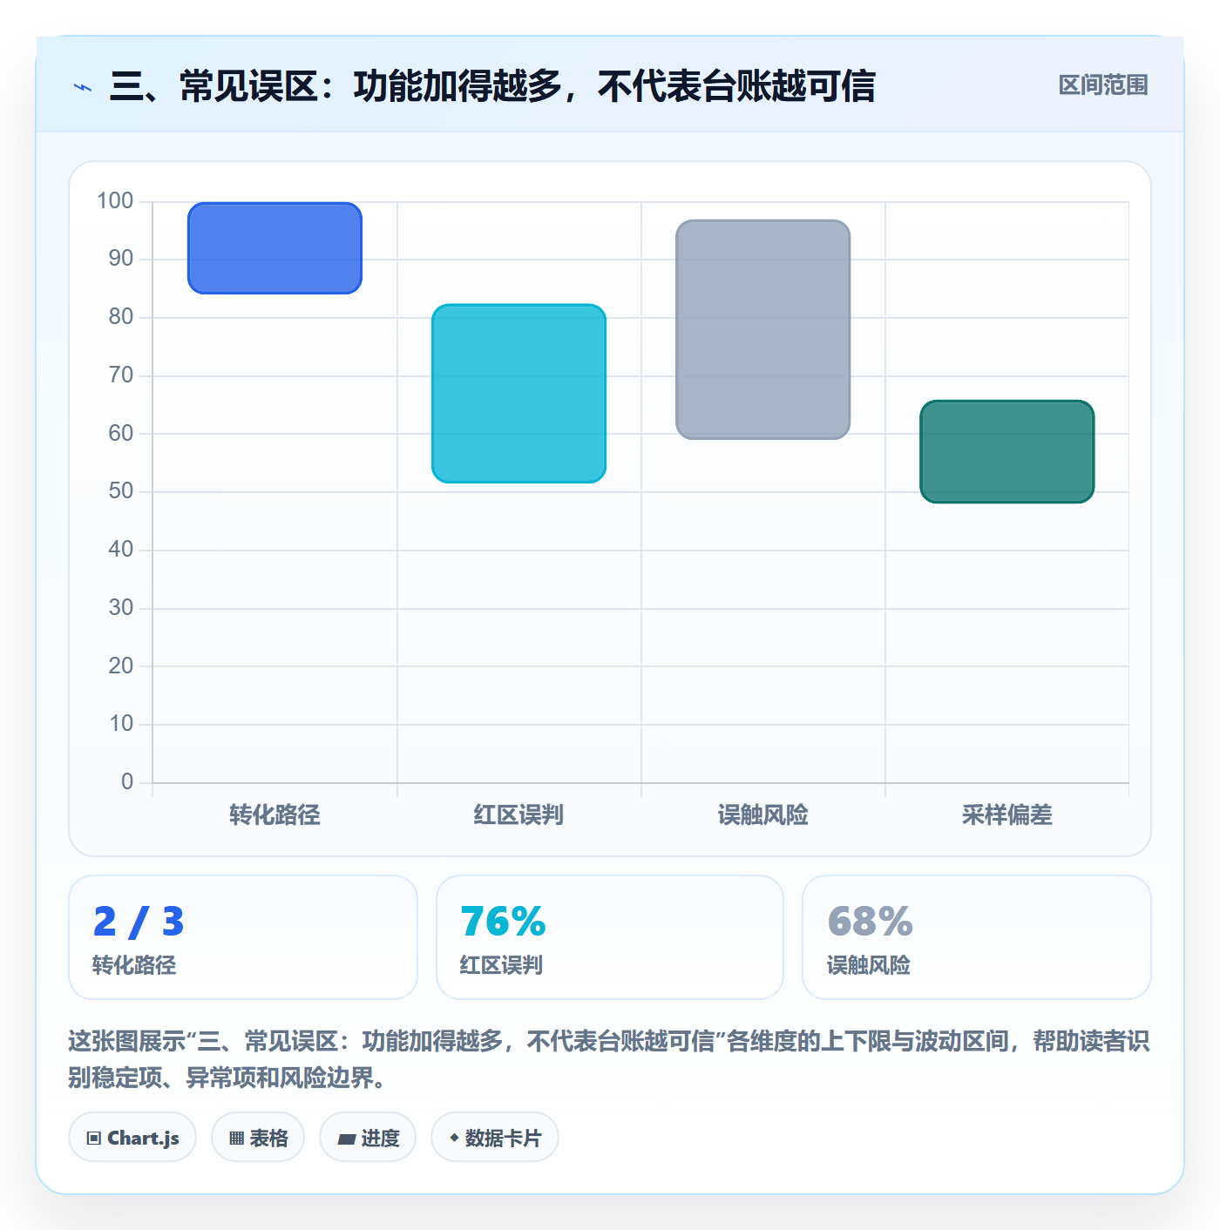Image resolution: width=1220 pixels, height=1230 pixels.
Task: Click the 76% value text
Action: [x=503, y=922]
